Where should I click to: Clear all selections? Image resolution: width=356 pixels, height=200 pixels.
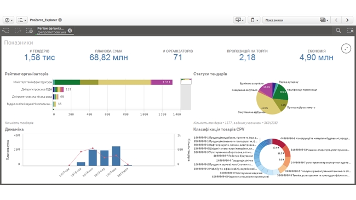[x=29, y=31]
